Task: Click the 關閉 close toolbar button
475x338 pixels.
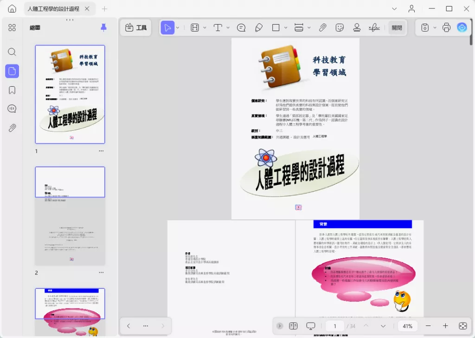Action: [x=397, y=27]
